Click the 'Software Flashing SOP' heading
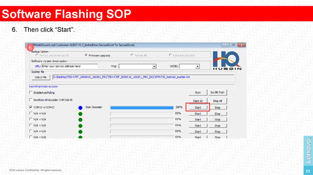 (x=66, y=14)
